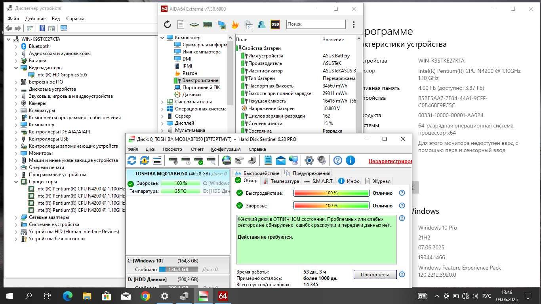Click the Hard Disk Sentinel refresh arrows icon
Screen dimensions: 541x304
pyautogui.click(x=132, y=160)
